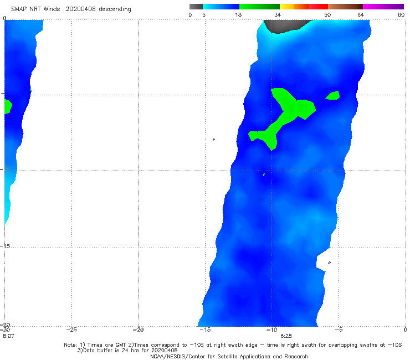This screenshot has height=360, width=410.
Task: Click the gray 0-5 segment of the color bar
Action: click(x=196, y=7)
